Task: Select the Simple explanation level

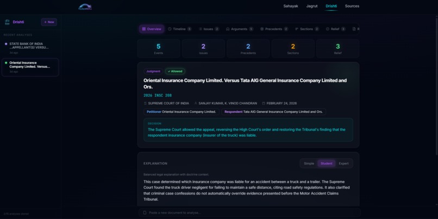Action: [309, 164]
